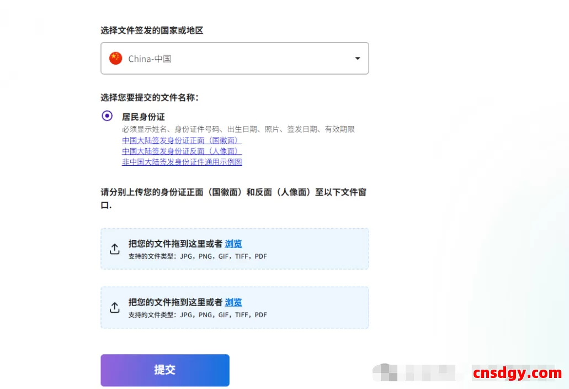The height and width of the screenshot is (389, 569).
Task: Click inside the first file drop zone
Action: point(235,249)
